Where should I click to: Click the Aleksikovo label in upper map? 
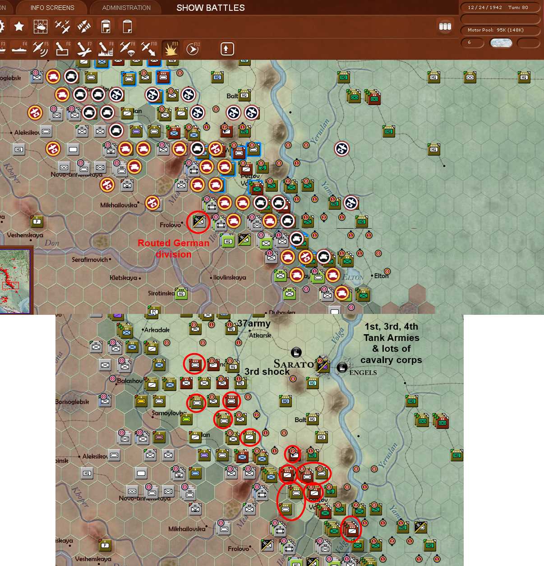27,133
